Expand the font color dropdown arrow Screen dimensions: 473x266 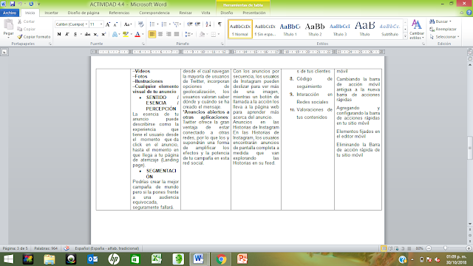coord(143,35)
